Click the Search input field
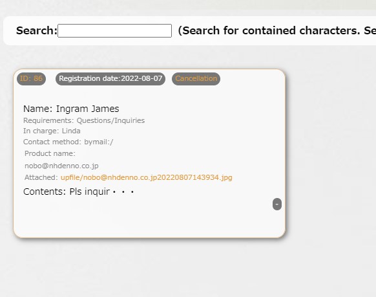The image size is (376, 297). click(114, 30)
